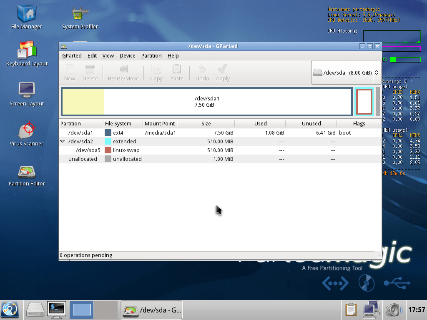Click the volume speaker icon in the tray
Screen dimensions: 427x320
(393, 310)
